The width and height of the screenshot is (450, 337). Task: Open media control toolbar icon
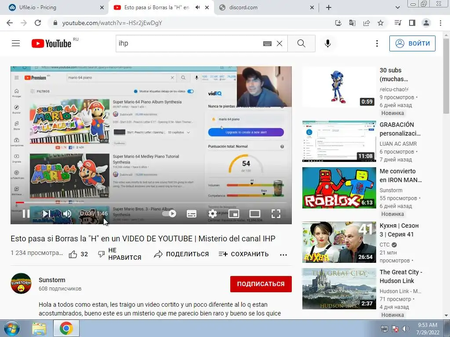(x=398, y=23)
